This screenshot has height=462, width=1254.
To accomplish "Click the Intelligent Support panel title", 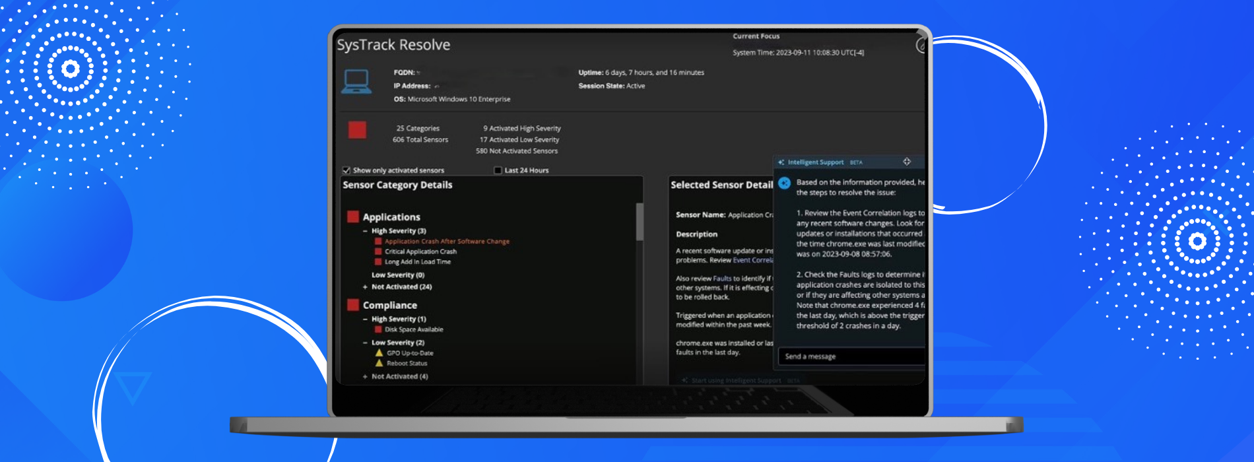I will 816,162.
